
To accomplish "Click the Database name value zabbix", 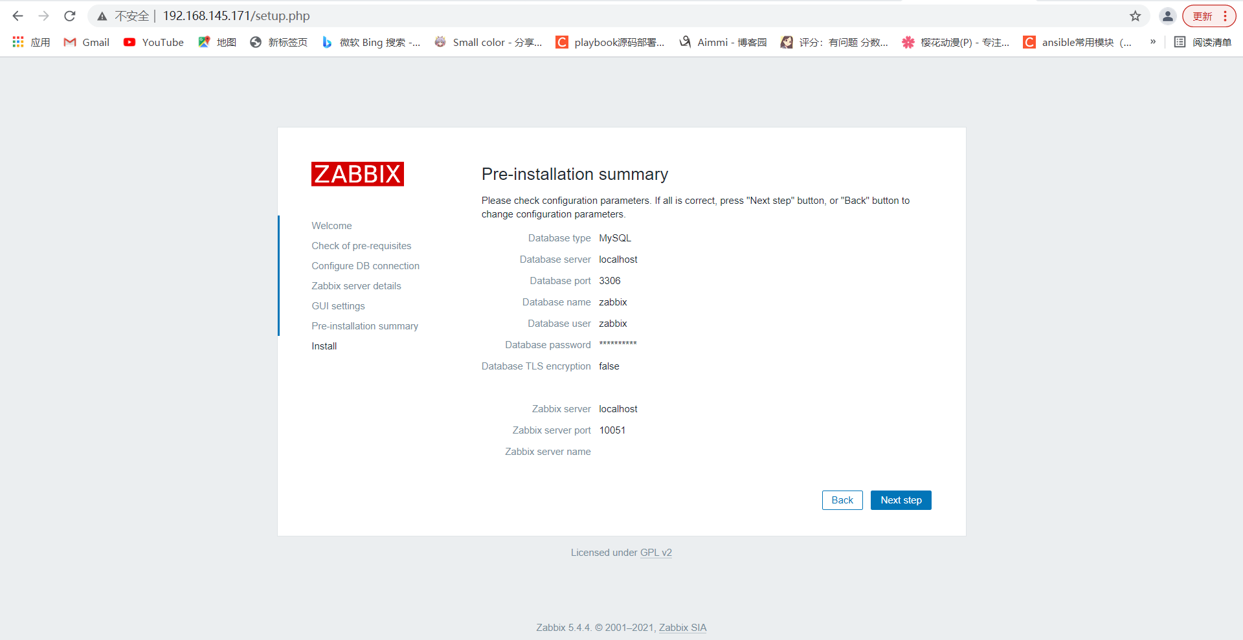I will click(613, 302).
